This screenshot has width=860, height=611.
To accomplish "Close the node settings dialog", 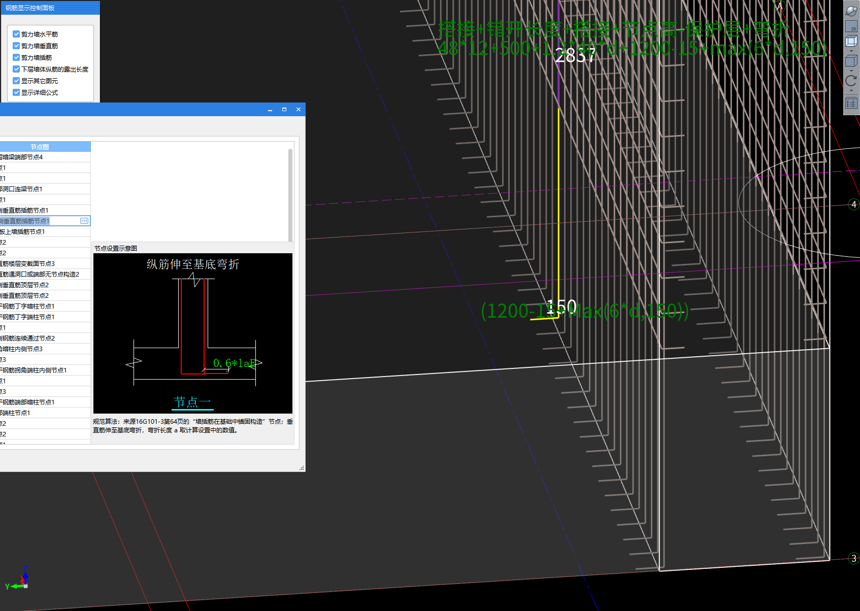I will pos(299,110).
